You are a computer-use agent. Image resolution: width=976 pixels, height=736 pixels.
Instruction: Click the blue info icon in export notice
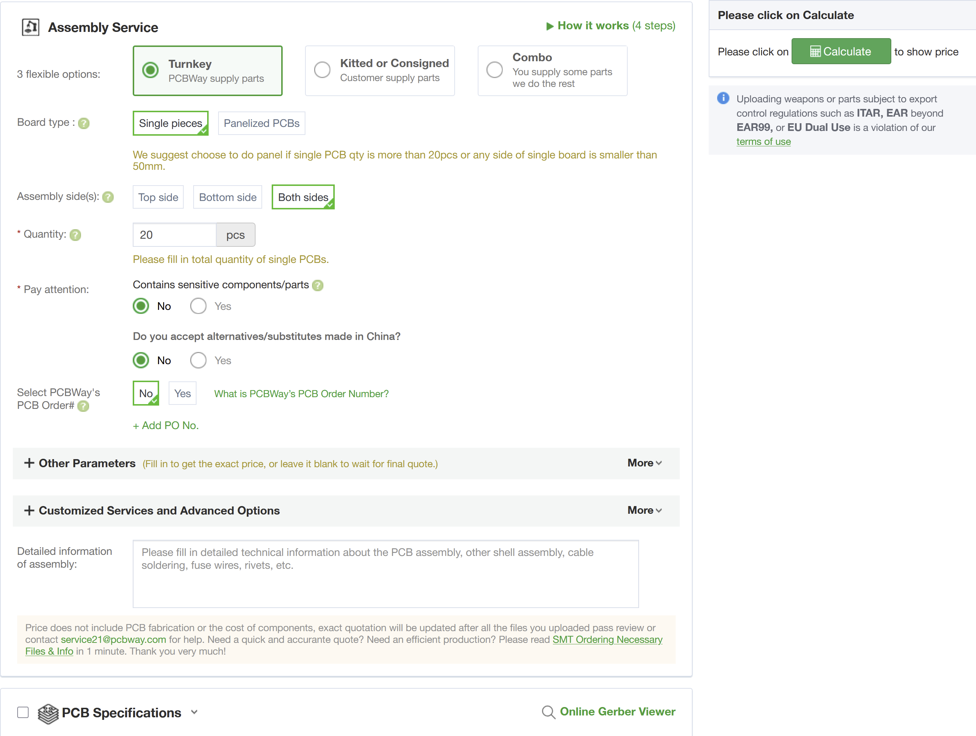723,98
